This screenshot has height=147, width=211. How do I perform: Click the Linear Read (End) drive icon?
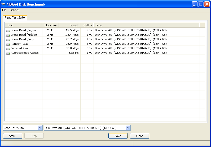tap(8, 40)
